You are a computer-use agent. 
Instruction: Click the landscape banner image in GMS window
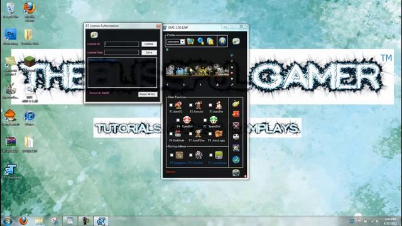tap(197, 70)
